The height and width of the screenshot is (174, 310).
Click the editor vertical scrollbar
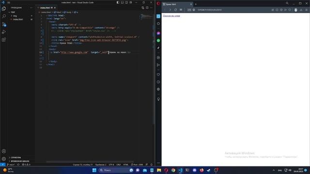pyautogui.click(x=154, y=69)
